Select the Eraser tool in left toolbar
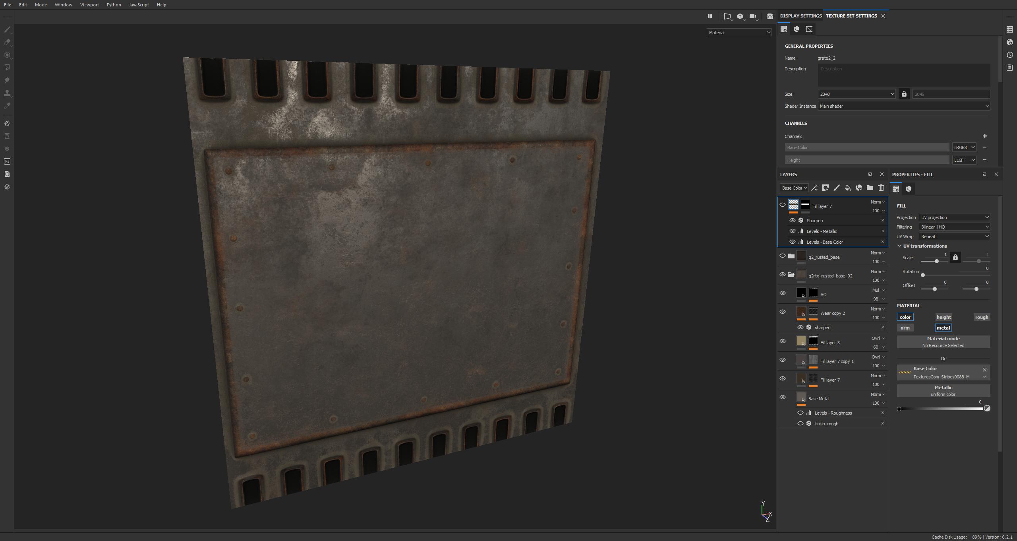 7,42
